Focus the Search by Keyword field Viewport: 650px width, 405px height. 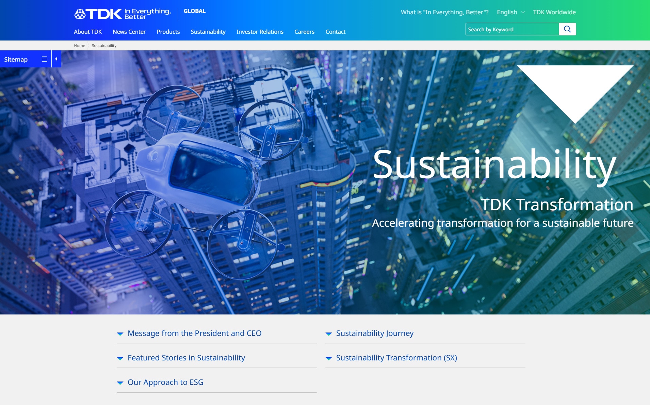pyautogui.click(x=512, y=29)
